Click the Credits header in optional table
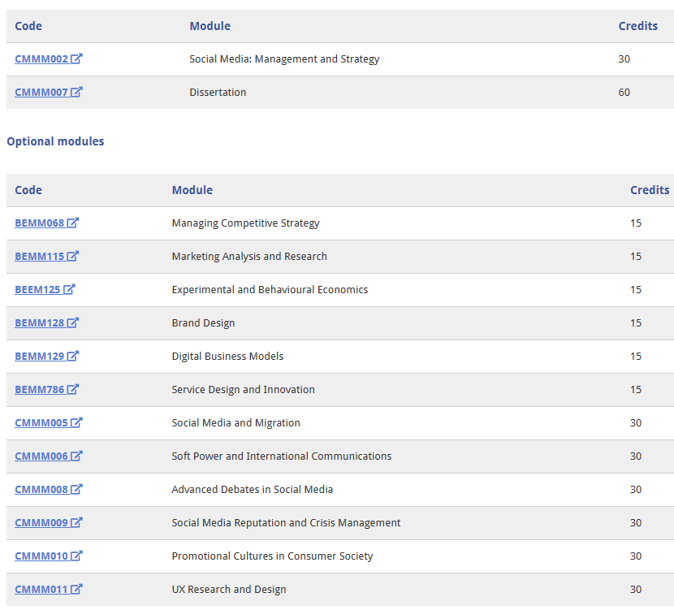Screen dimensions: 674x610 click(x=650, y=190)
